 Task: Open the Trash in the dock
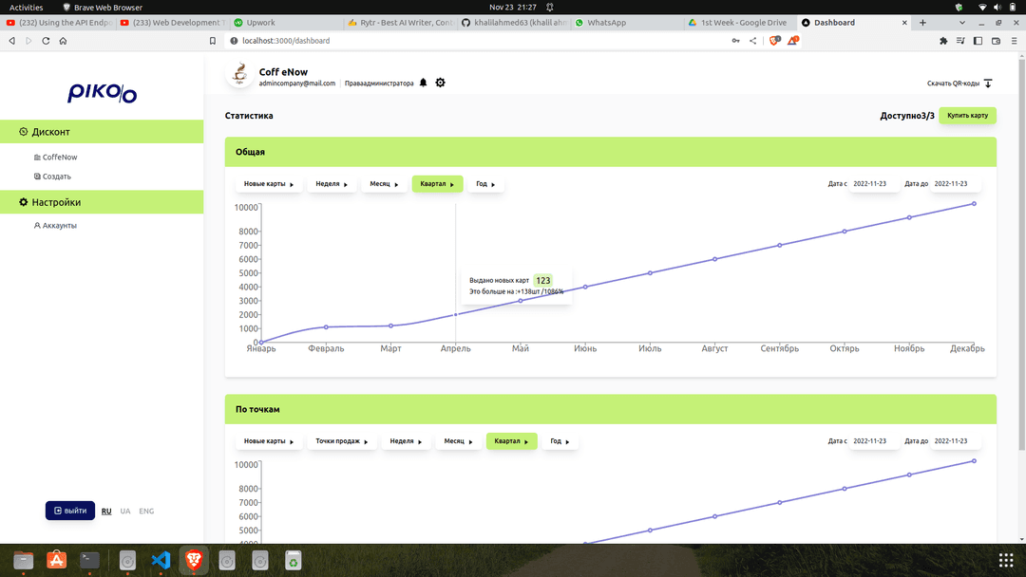click(294, 560)
